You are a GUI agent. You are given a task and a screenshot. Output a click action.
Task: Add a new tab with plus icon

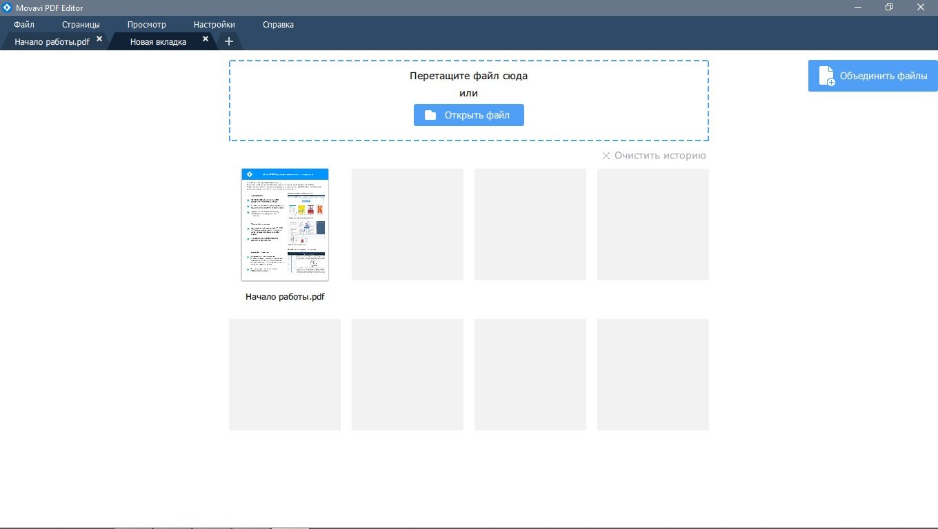(x=229, y=41)
